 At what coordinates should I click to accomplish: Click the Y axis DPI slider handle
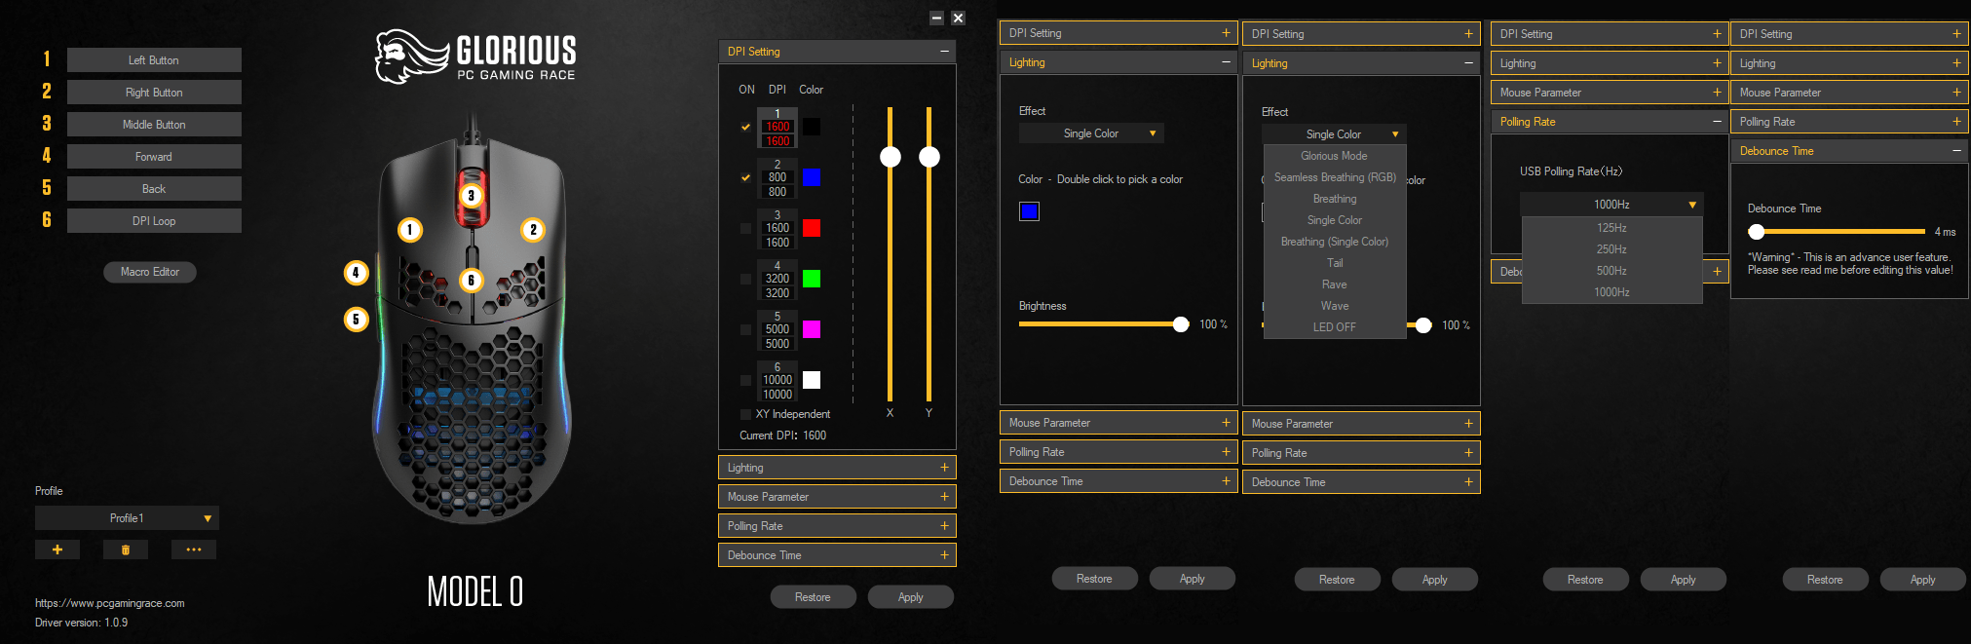coord(929,157)
